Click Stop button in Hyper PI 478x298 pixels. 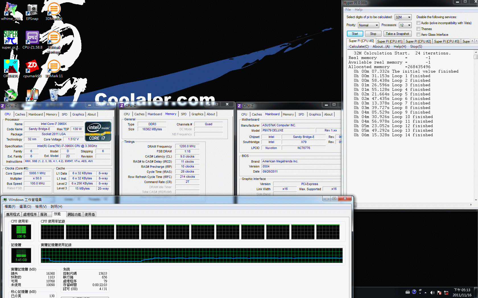tap(373, 34)
